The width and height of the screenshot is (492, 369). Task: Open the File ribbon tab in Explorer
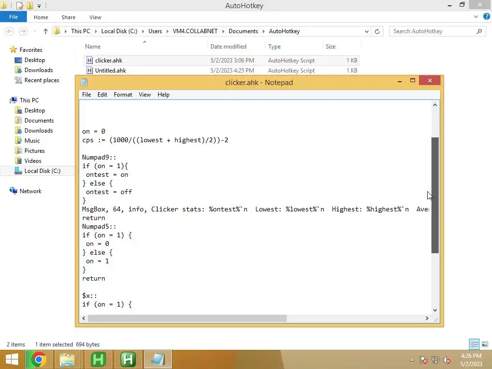(13, 17)
